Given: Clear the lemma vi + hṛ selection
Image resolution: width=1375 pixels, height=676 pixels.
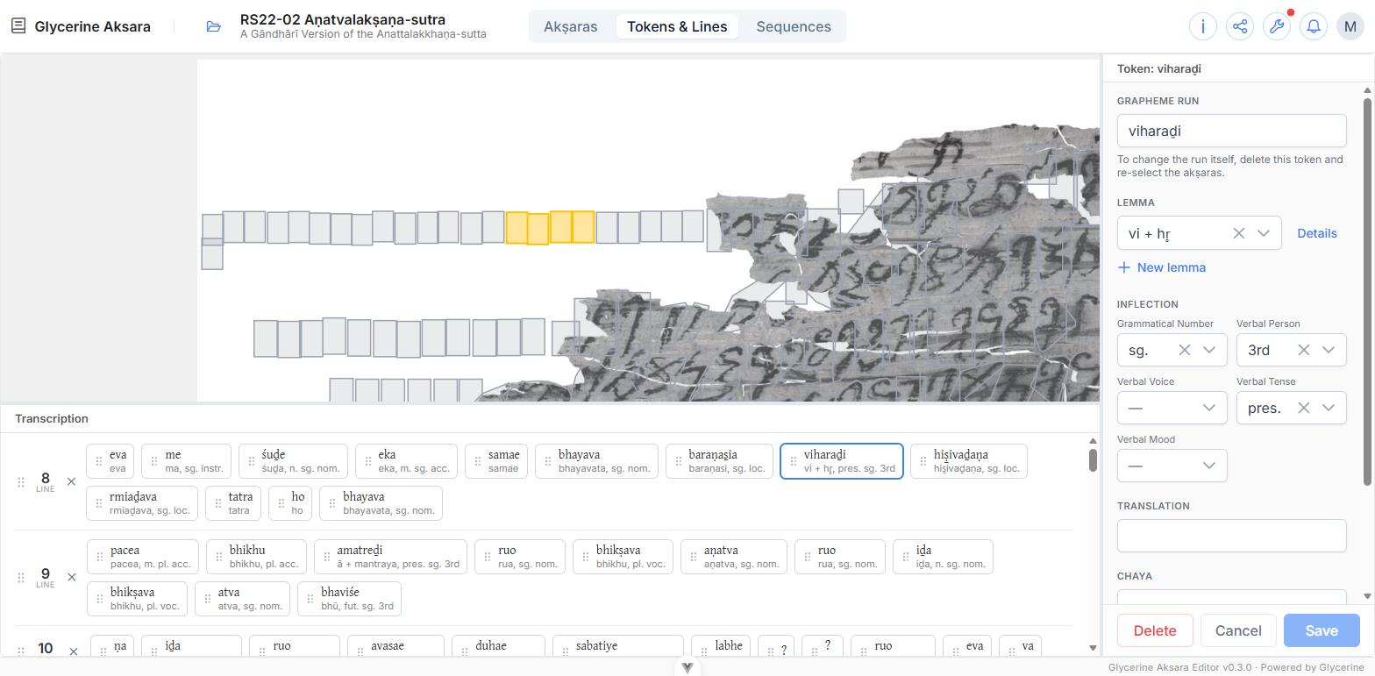Looking at the screenshot, I should pyautogui.click(x=1238, y=233).
